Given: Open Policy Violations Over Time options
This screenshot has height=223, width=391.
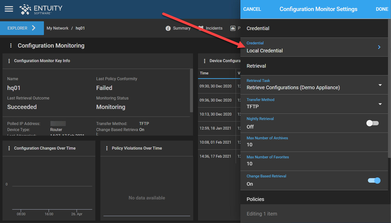Looking at the screenshot, I should tap(107, 148).
